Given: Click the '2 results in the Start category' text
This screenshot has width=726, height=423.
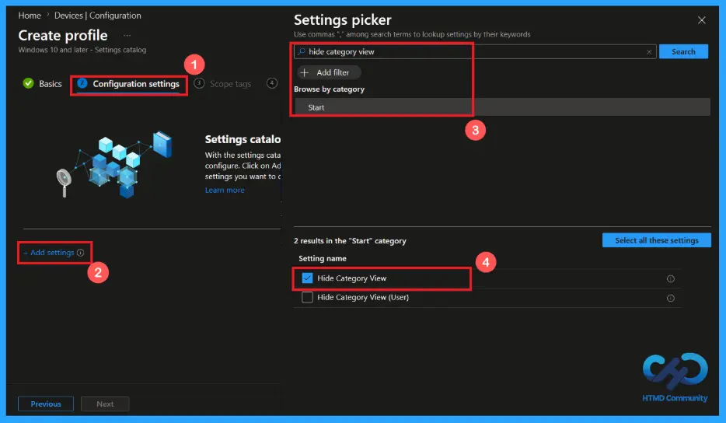Looking at the screenshot, I should tap(350, 241).
